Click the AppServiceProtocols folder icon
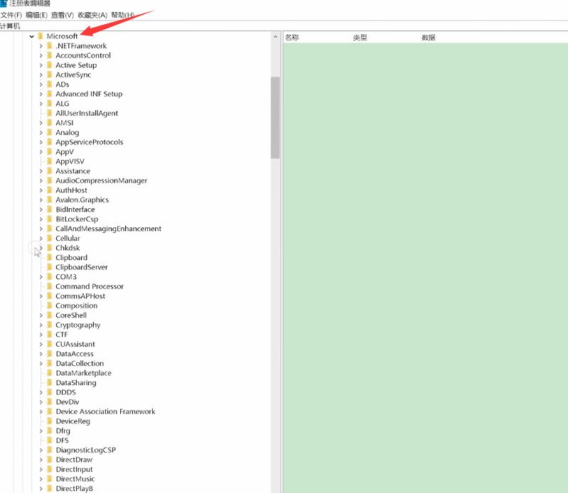 coord(50,142)
